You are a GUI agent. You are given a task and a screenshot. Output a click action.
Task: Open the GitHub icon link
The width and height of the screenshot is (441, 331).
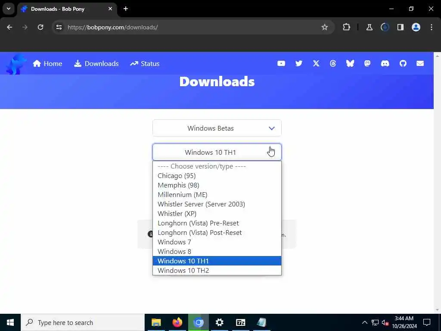(x=403, y=64)
